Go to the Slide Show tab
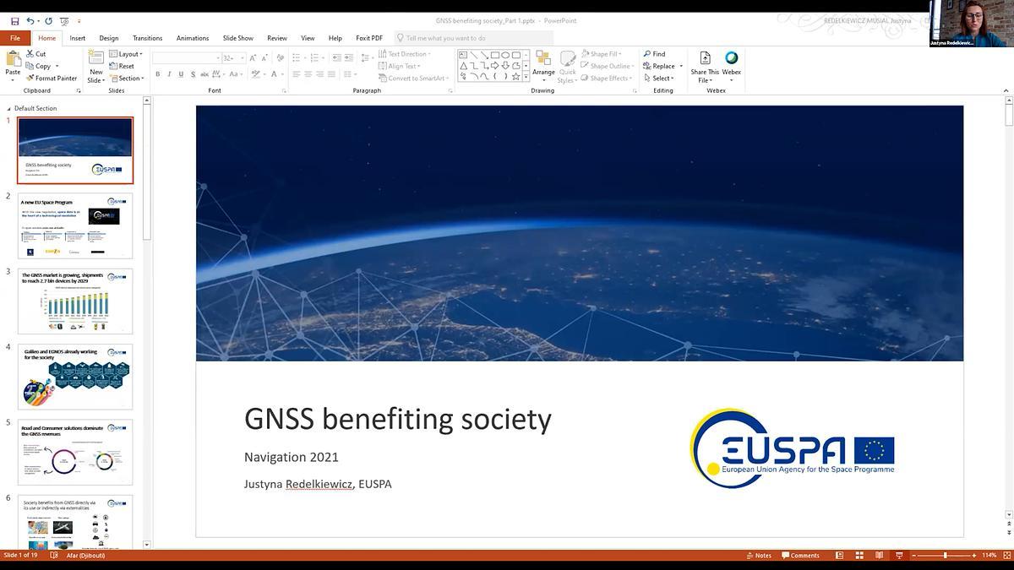The image size is (1014, 570). tap(238, 38)
